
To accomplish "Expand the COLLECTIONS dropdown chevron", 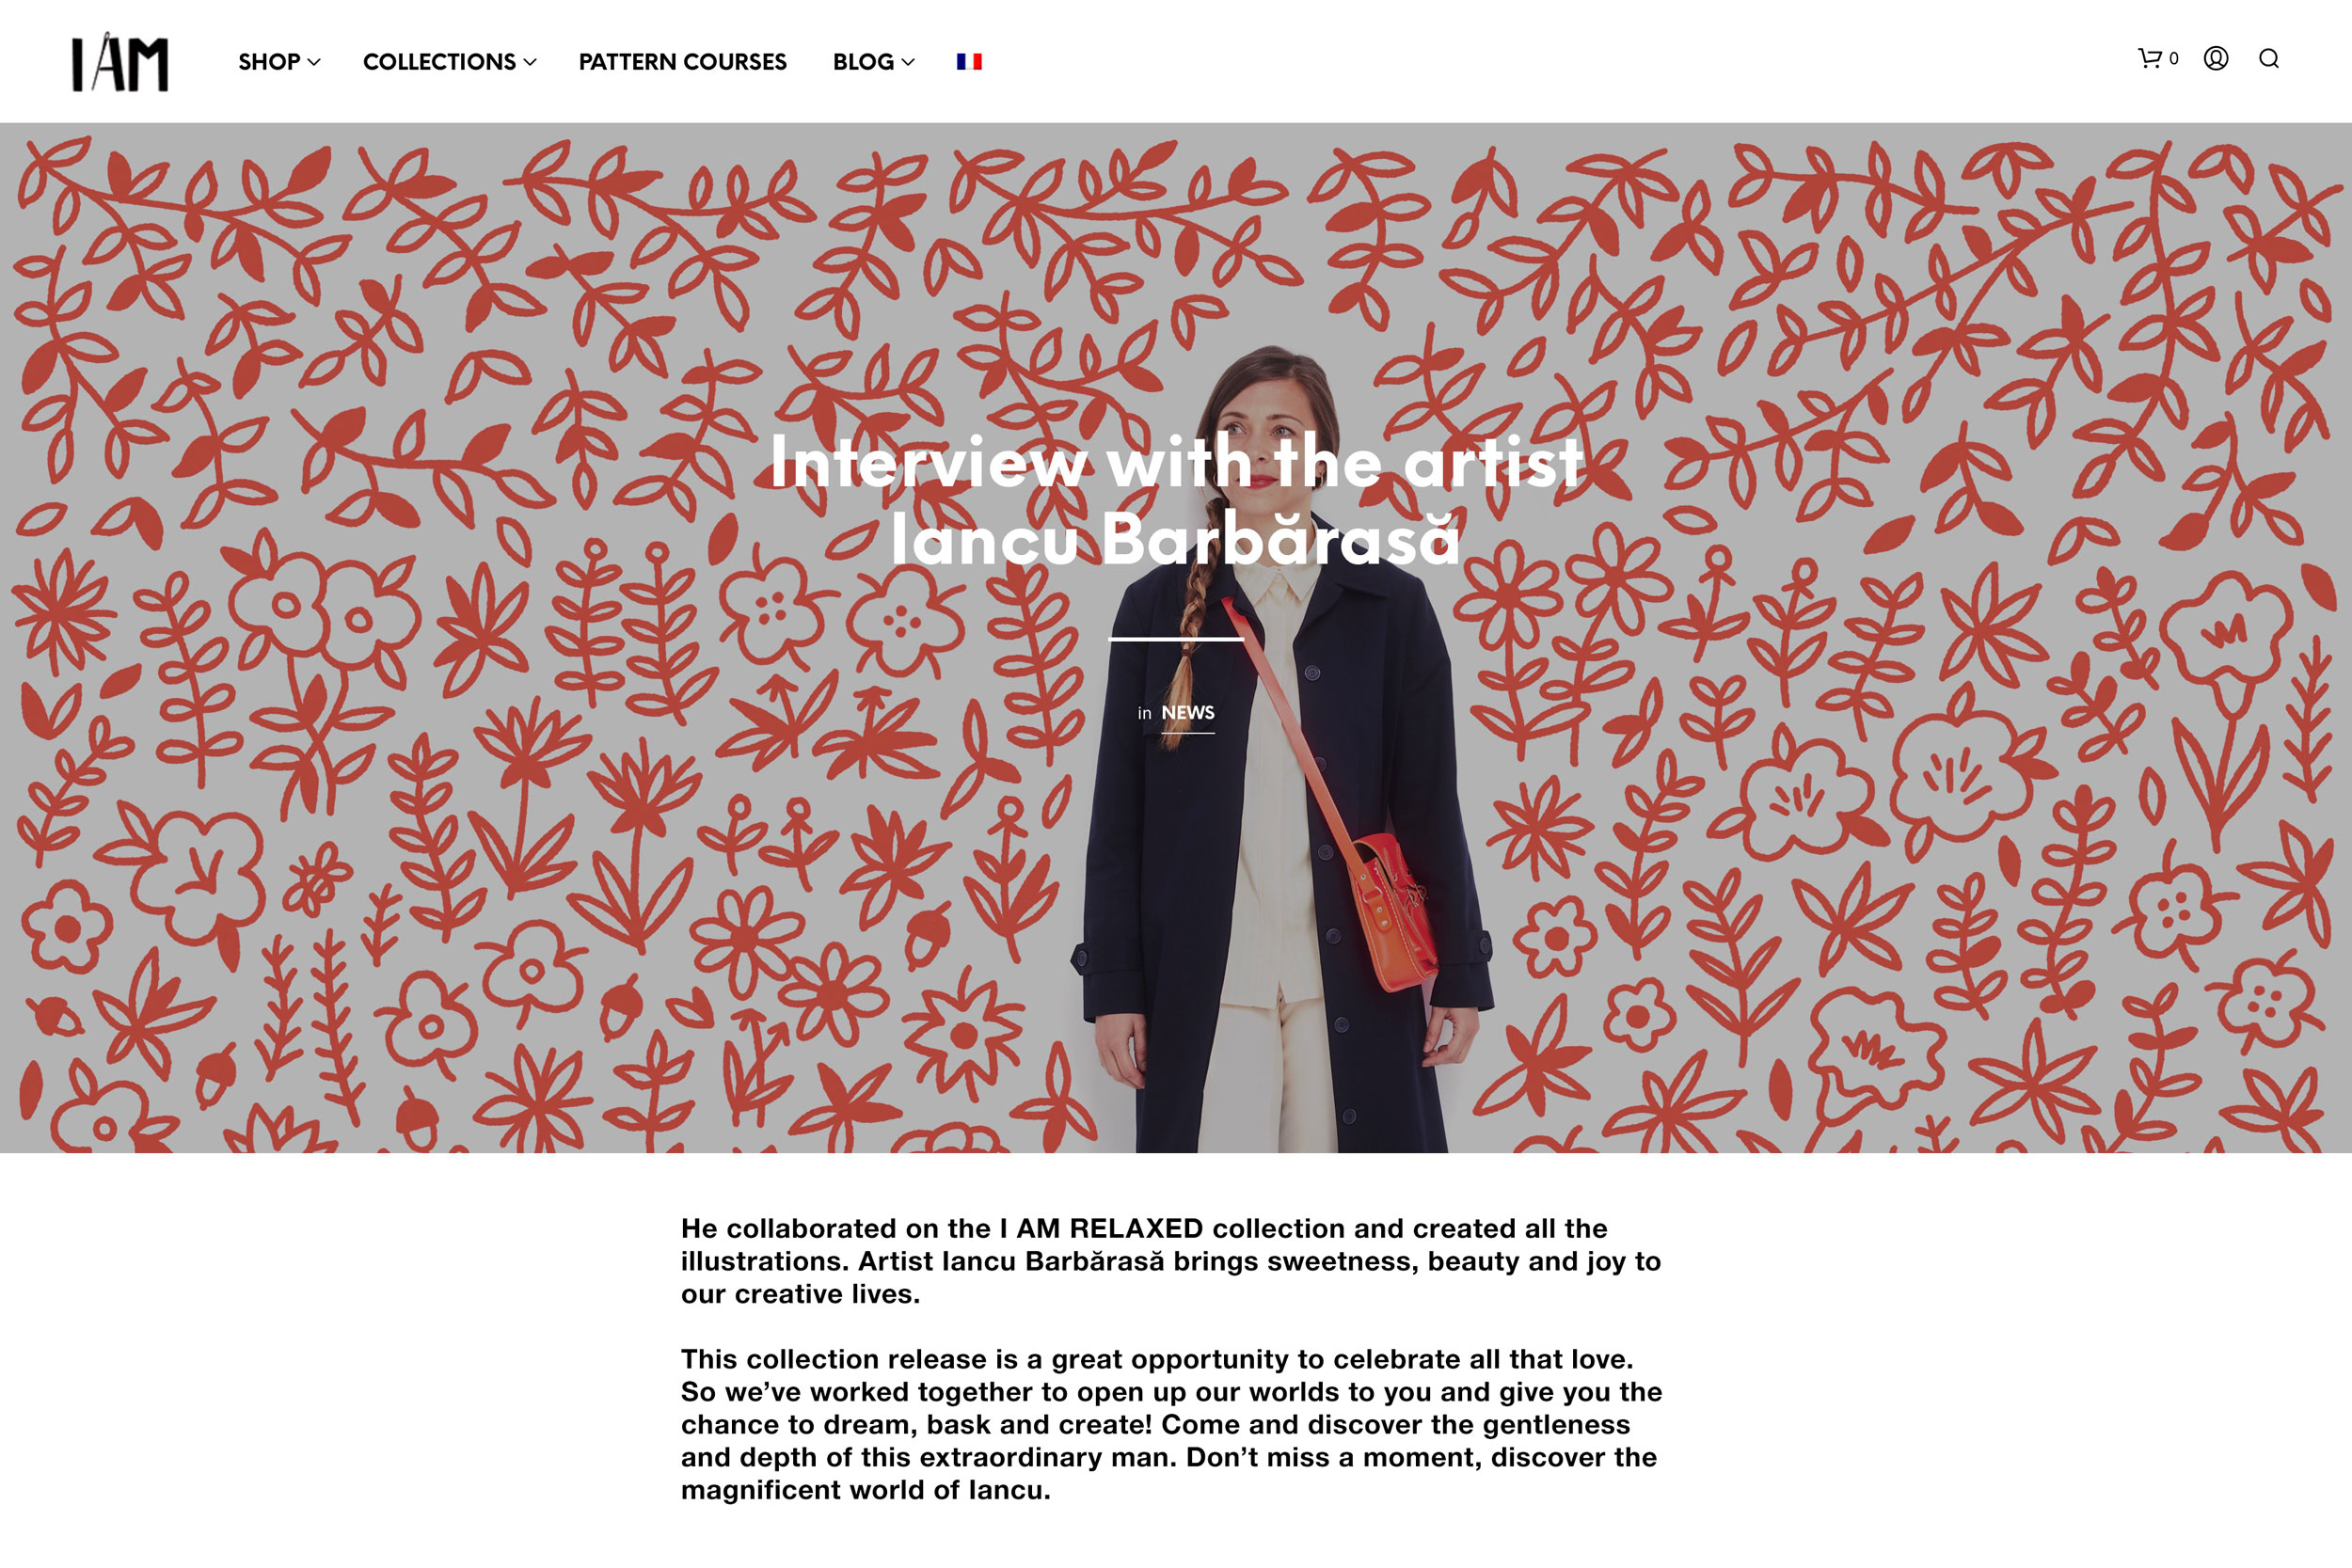I will point(530,62).
